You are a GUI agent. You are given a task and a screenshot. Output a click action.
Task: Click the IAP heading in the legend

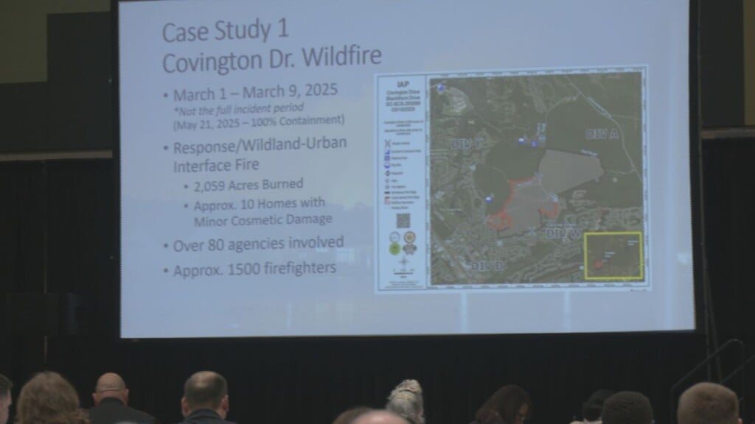click(402, 85)
